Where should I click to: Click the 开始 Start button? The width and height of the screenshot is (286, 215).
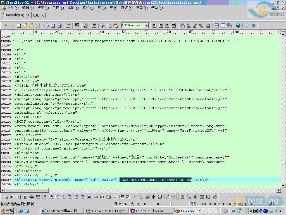click(8, 211)
